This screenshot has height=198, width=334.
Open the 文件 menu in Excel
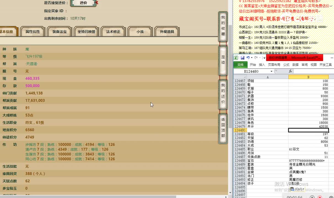[x=241, y=65]
